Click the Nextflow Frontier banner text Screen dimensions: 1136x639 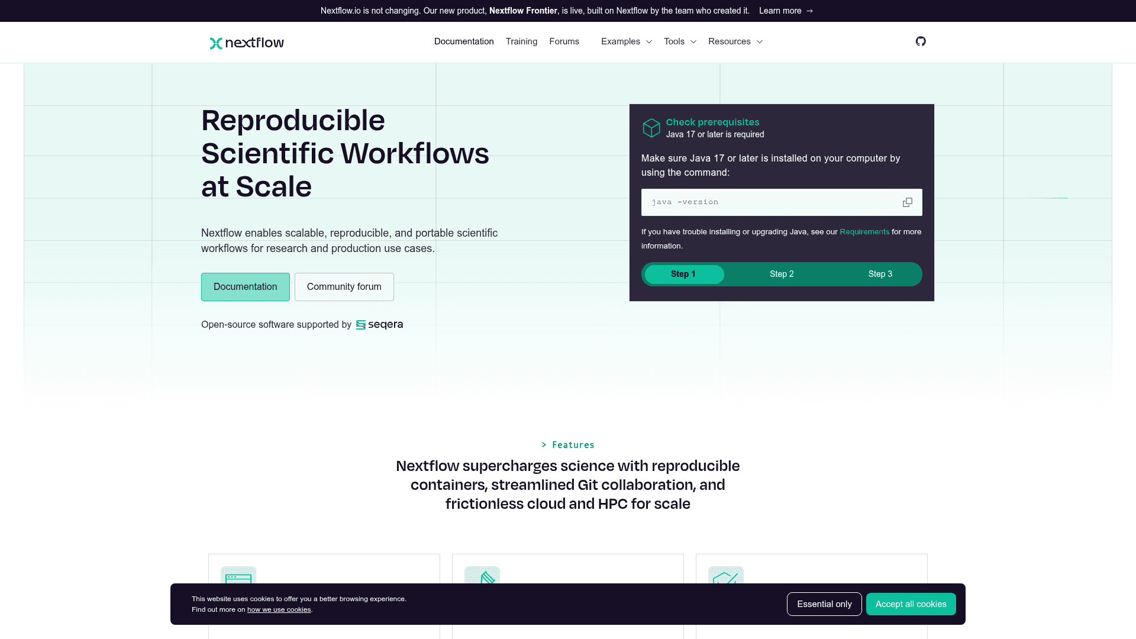pos(523,11)
